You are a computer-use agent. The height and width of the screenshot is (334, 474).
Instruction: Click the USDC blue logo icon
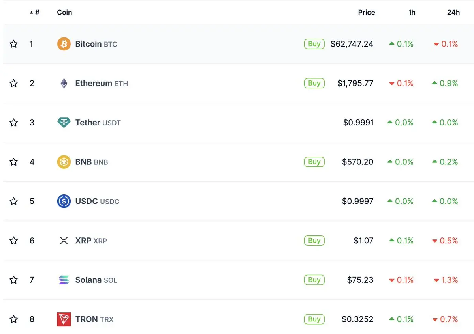click(64, 201)
